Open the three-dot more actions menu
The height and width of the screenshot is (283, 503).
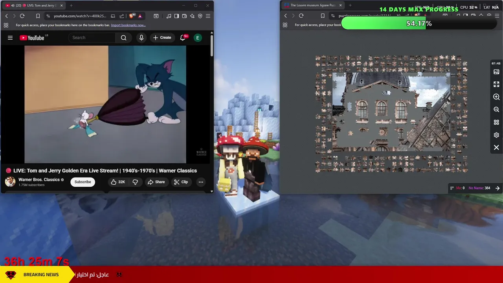pos(201,182)
